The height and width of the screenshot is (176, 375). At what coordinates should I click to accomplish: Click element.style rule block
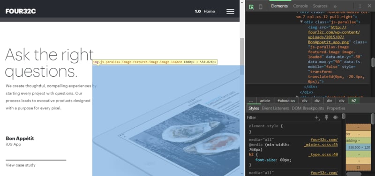point(294,129)
